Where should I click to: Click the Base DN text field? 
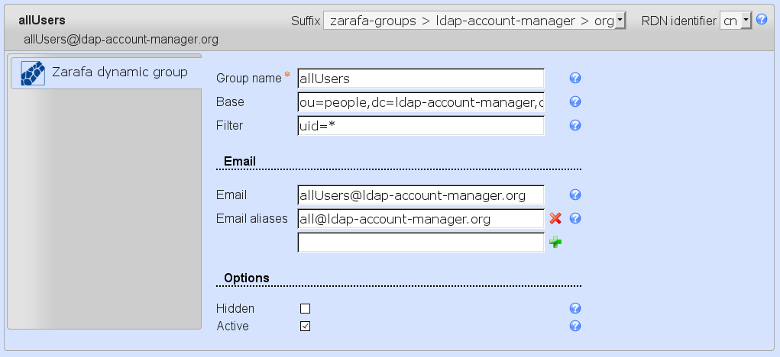(x=420, y=102)
